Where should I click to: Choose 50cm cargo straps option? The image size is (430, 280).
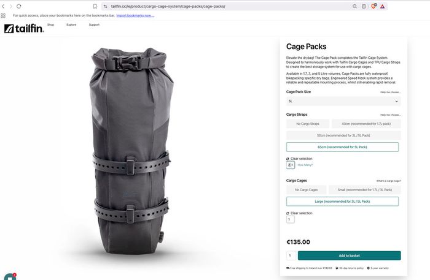click(343, 135)
